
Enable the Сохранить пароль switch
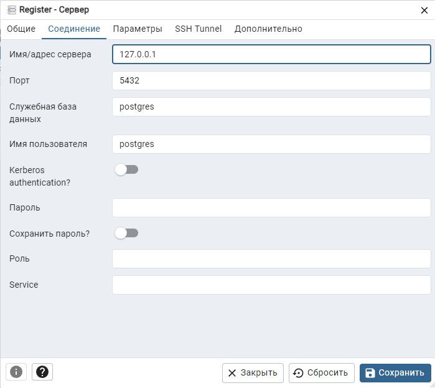126,233
